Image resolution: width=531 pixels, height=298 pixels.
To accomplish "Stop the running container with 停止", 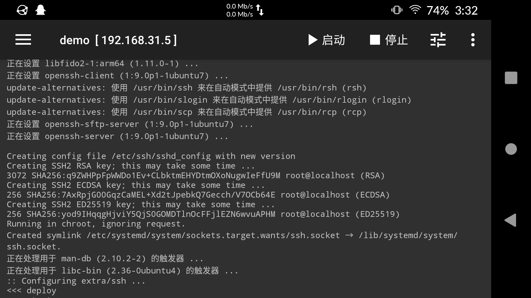I will tap(389, 39).
